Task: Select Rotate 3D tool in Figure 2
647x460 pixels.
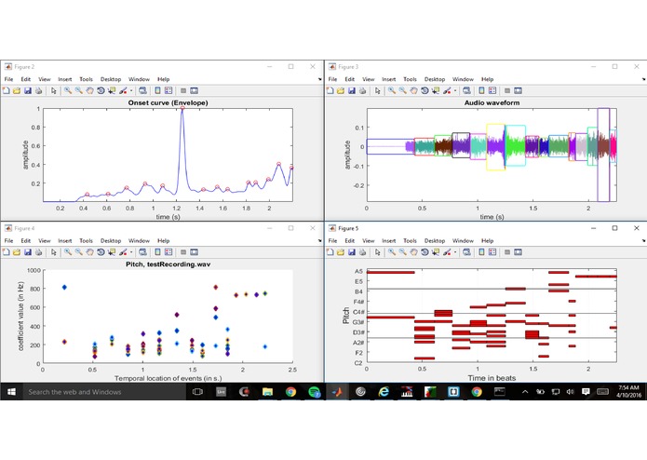Action: (x=101, y=90)
